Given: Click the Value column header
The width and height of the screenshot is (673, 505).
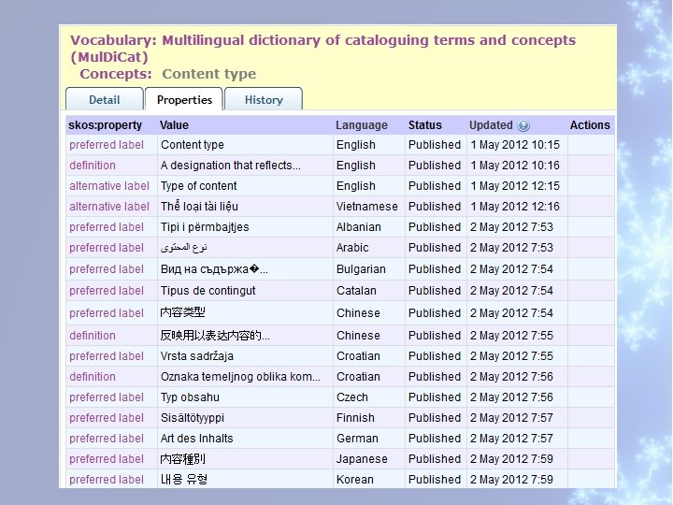Looking at the screenshot, I should coord(174,125).
